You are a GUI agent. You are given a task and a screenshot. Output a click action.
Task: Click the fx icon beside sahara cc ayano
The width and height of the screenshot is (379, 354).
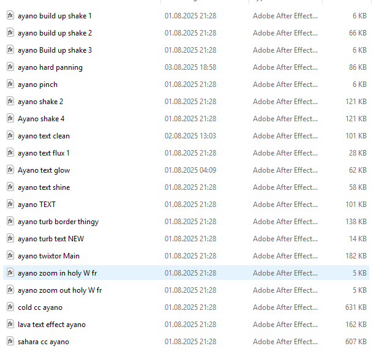coord(10,342)
